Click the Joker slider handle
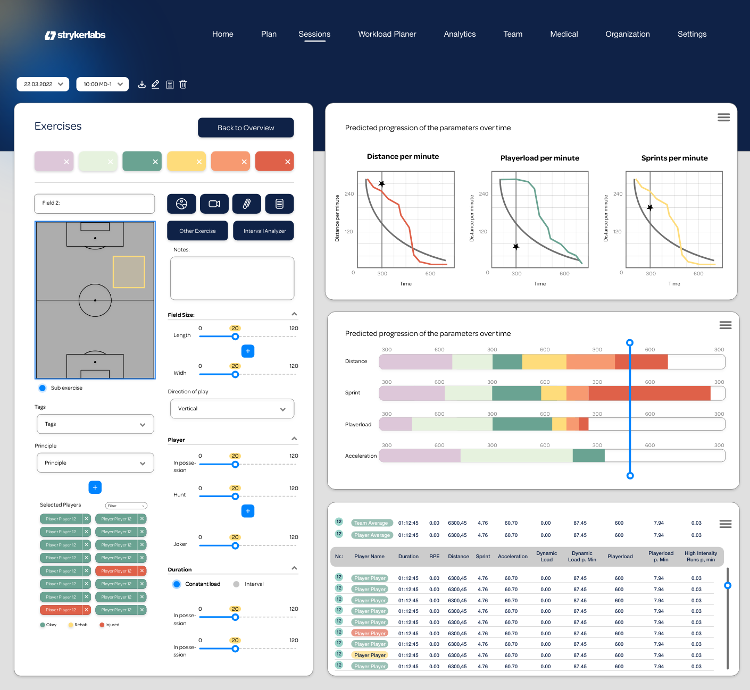This screenshot has width=750, height=690. [235, 545]
